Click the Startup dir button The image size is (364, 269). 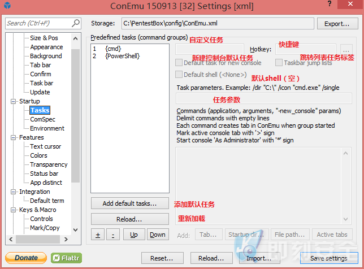[246, 235]
